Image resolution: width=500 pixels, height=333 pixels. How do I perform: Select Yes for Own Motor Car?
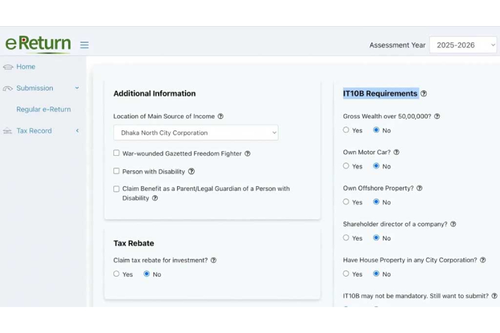(346, 166)
